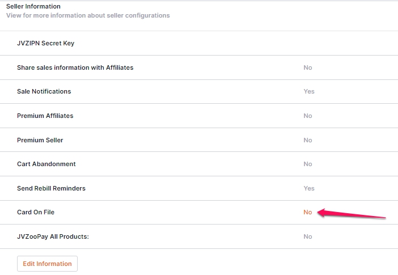Select the JVZIPN Secret Key row label
This screenshot has height=275, width=398.
[x=45, y=43]
